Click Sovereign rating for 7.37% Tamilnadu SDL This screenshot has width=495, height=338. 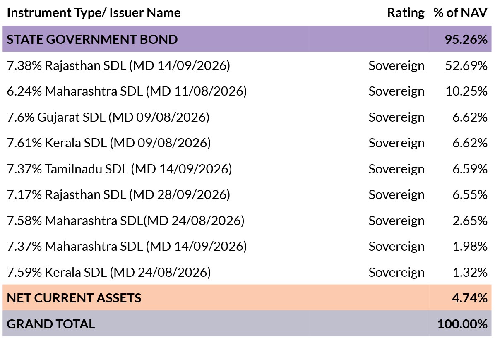coord(396,169)
